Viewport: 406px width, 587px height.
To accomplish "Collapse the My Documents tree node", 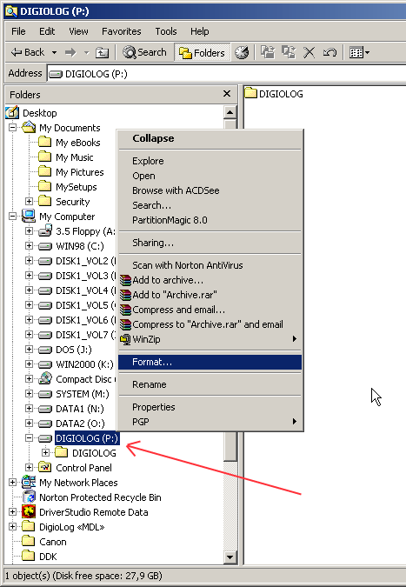I will 13,128.
